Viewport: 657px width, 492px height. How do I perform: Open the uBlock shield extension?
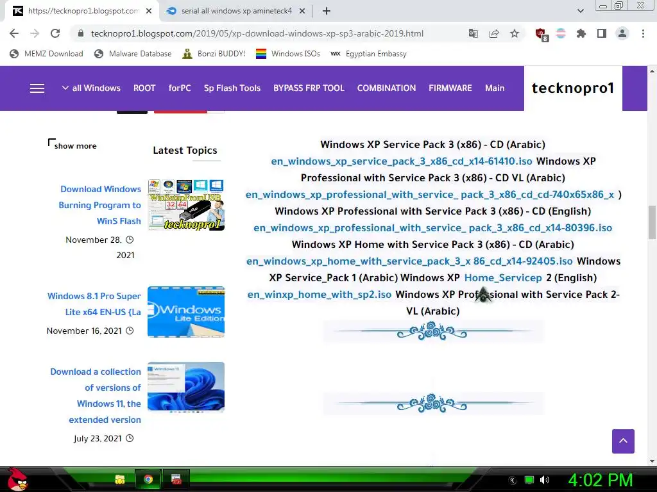[x=542, y=35]
